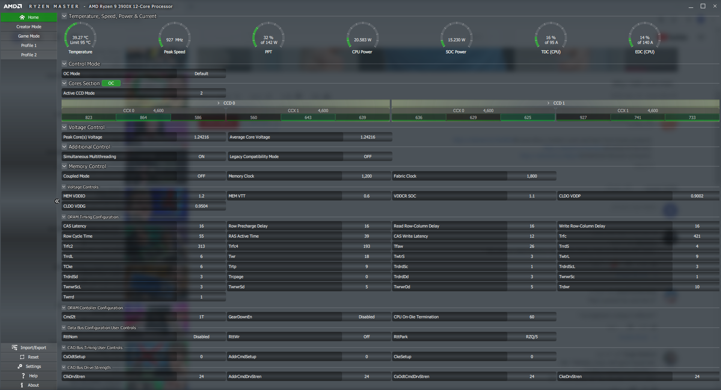Click the VDDCR SOC value 1.1
Screen dimensions: 721x390
[532, 196]
